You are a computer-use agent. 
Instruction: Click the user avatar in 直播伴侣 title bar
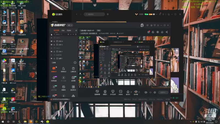point(142,25)
